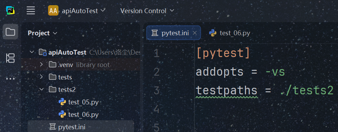Open the Version Control dropdown
The width and height of the screenshot is (338, 132).
pyautogui.click(x=147, y=11)
